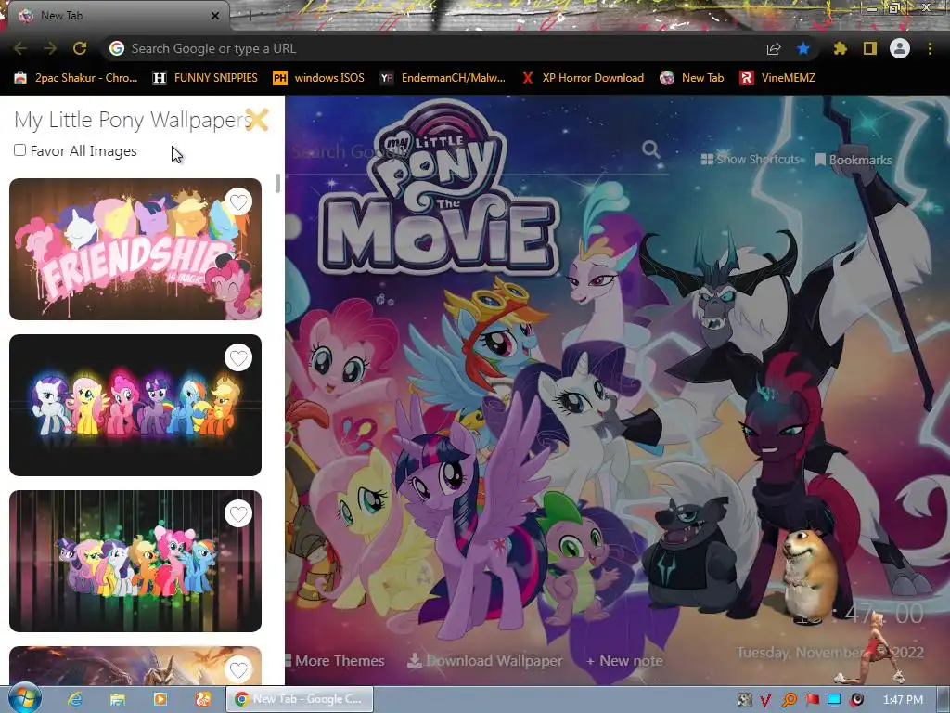
Task: Select the glowing ponies black wallpaper thumbnail
Action: [x=135, y=405]
